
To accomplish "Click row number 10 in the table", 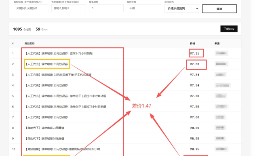I will point(14,149).
